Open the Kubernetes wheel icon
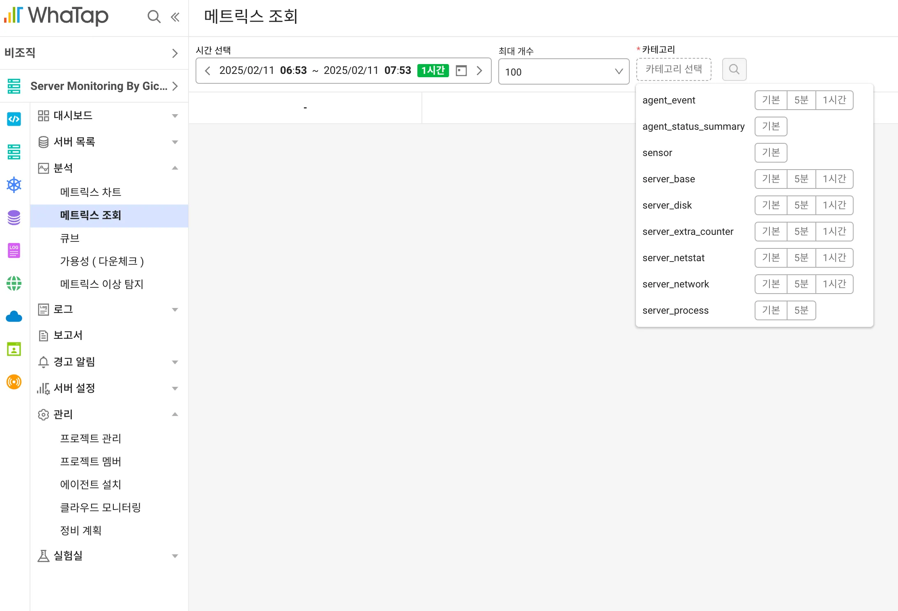This screenshot has width=898, height=611. pos(14,185)
